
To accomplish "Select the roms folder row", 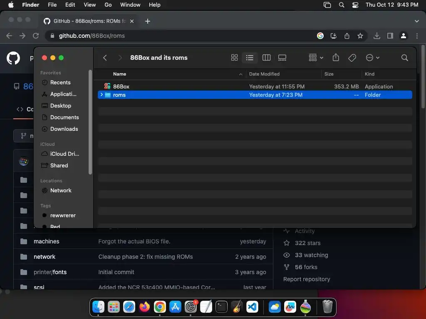I will click(255, 95).
